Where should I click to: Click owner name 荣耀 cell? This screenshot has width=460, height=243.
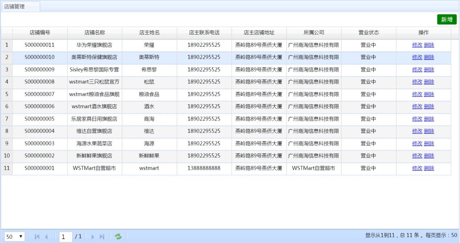pos(149,45)
